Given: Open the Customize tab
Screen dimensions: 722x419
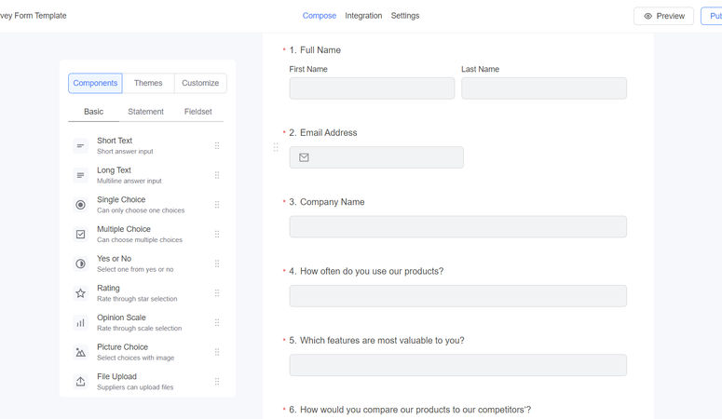Looking at the screenshot, I should (x=200, y=83).
